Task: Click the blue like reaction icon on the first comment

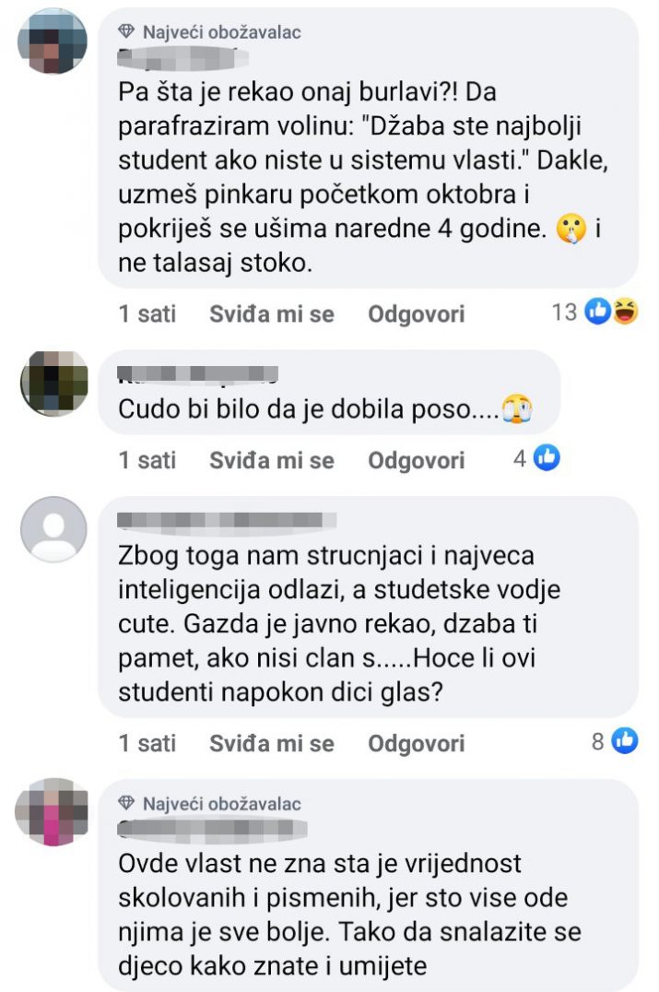Action: [597, 312]
